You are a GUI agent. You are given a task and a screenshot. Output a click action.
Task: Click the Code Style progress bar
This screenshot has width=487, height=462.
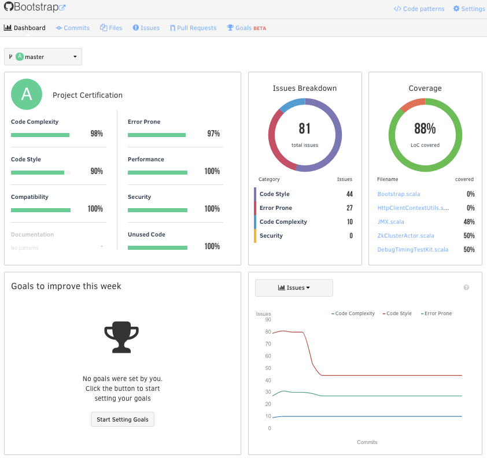(x=40, y=173)
